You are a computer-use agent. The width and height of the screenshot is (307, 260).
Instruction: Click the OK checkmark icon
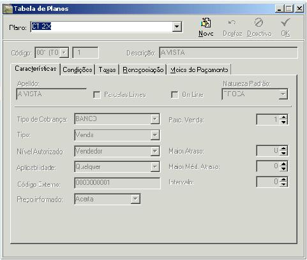[x=285, y=22]
